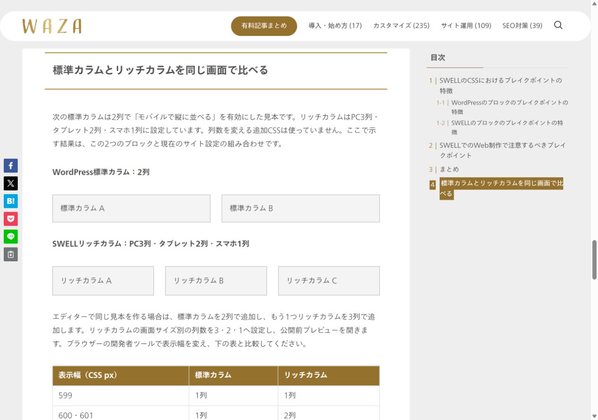The image size is (598, 420).
Task: Click the リッチカラム A box
Action: [103, 281]
